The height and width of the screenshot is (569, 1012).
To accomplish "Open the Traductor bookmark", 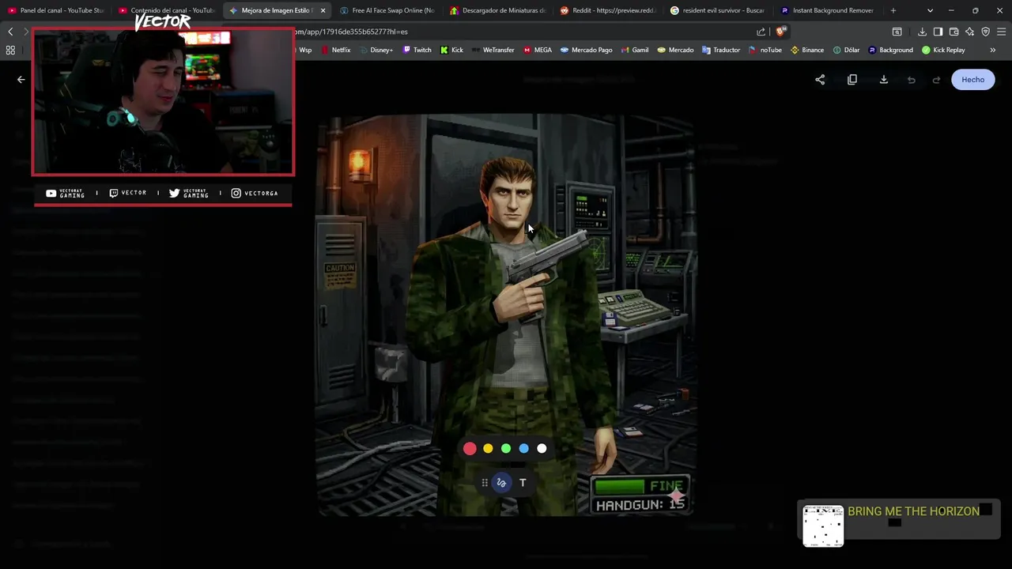I will coord(720,50).
